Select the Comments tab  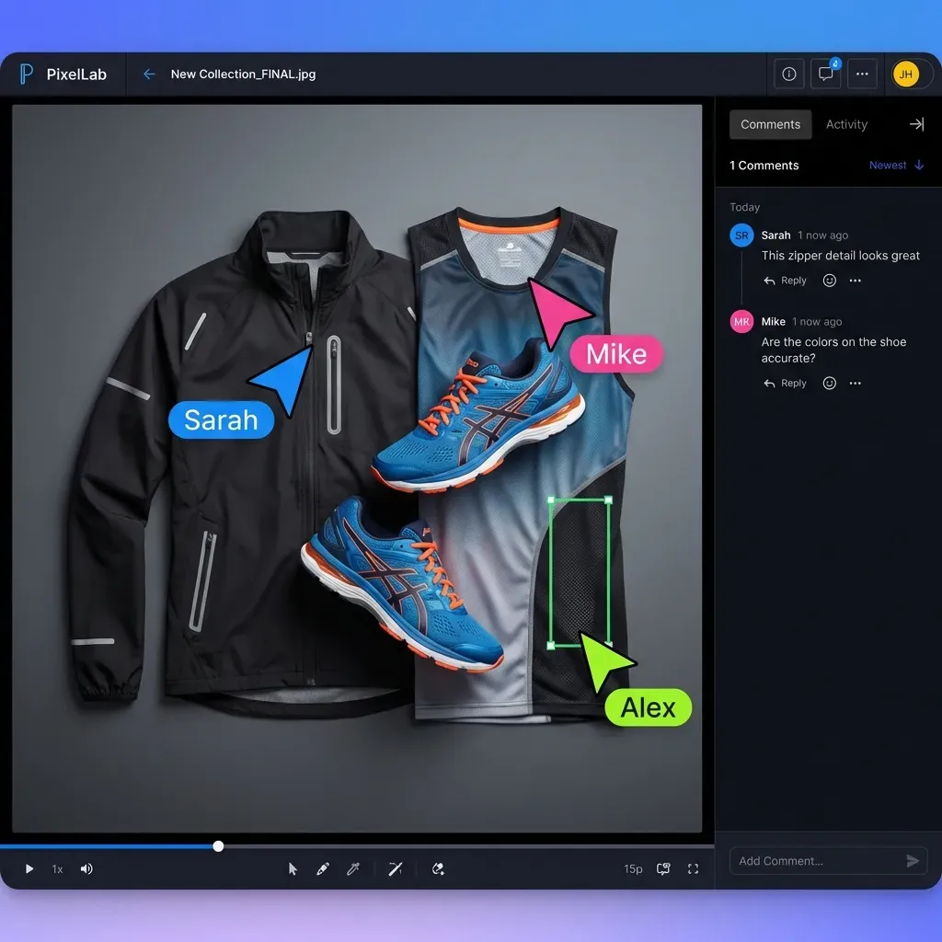[x=770, y=124]
